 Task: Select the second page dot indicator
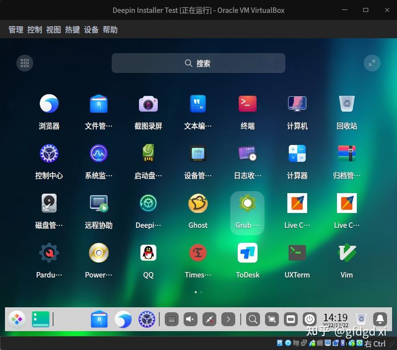(201, 292)
